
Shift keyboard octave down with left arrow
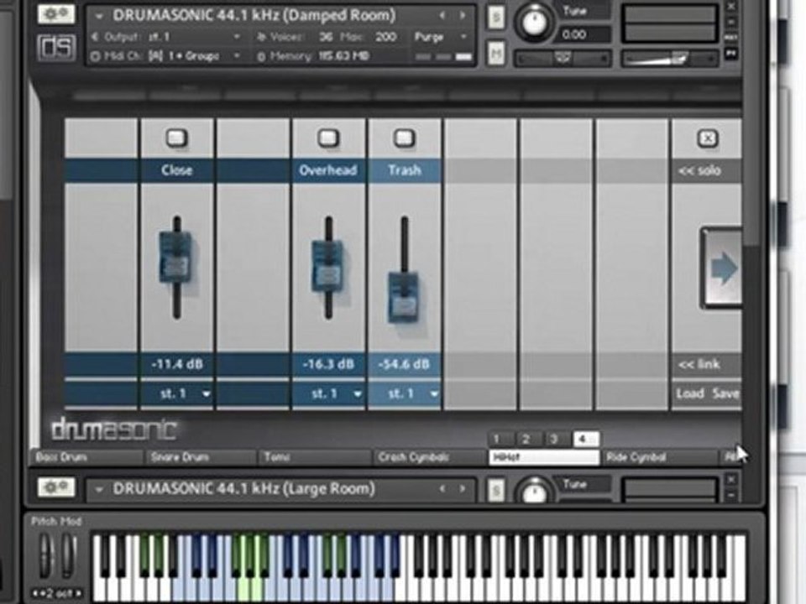click(37, 593)
